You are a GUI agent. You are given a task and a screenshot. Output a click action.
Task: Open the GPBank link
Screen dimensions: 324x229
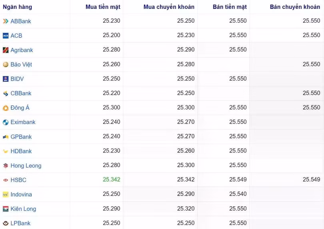21,137
